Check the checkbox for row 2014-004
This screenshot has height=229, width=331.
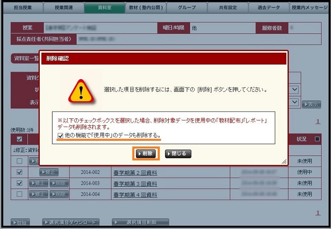(x=19, y=194)
